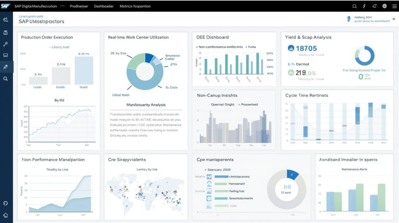Expand the three-dots overflow in top navigation

(62, 6)
